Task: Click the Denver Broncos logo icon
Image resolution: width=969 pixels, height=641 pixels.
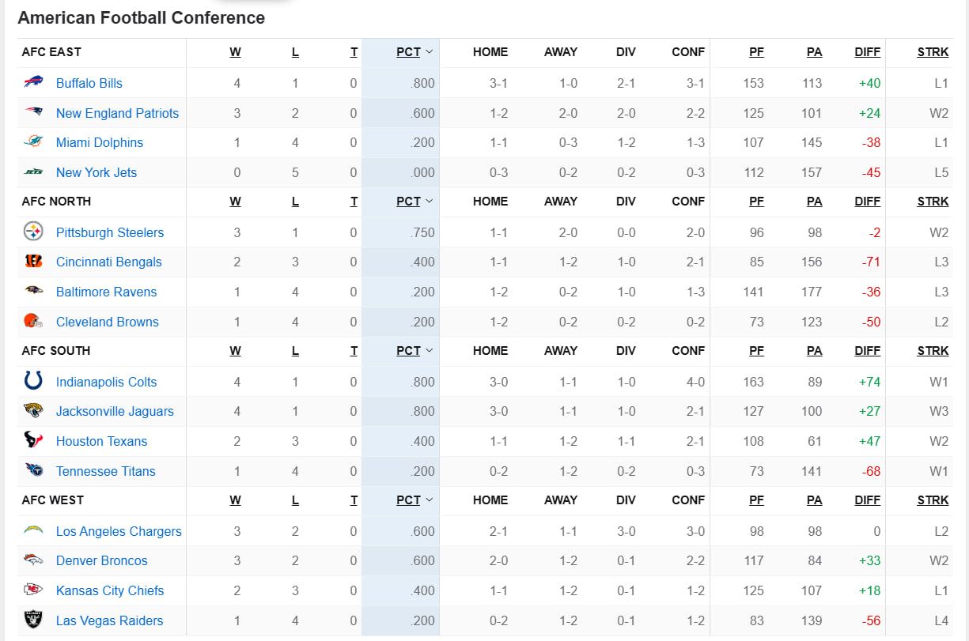Action: tap(33, 560)
